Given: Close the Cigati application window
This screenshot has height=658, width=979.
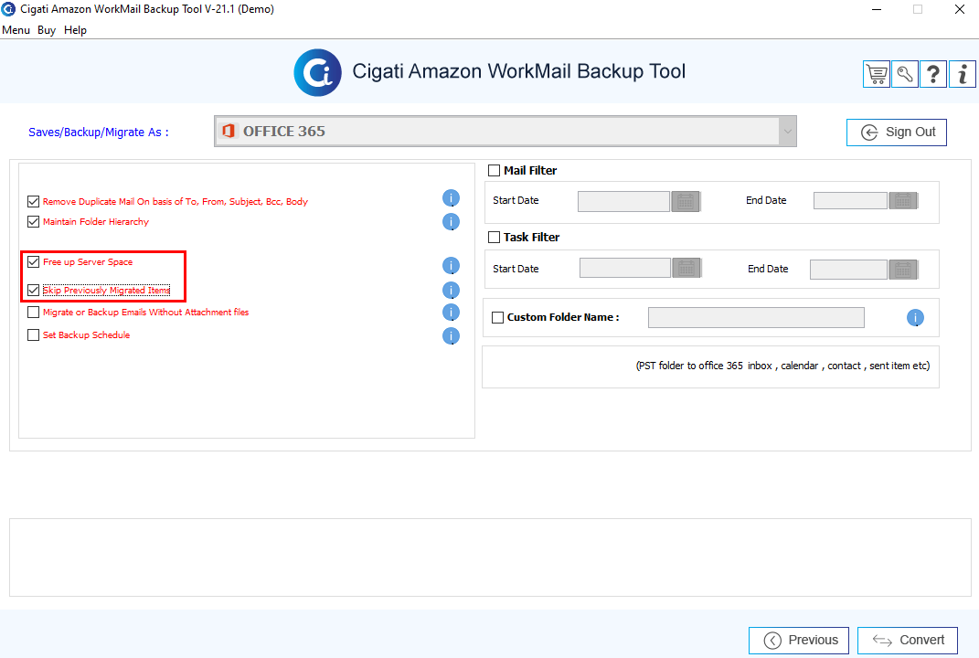Looking at the screenshot, I should 960,9.
